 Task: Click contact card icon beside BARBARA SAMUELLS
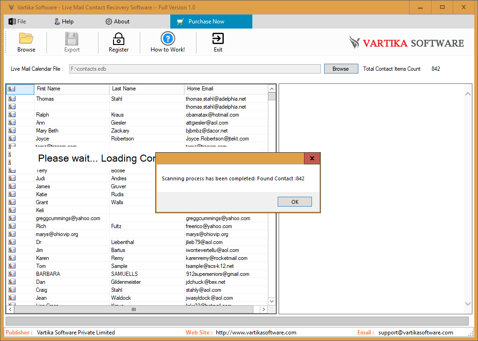click(12, 274)
